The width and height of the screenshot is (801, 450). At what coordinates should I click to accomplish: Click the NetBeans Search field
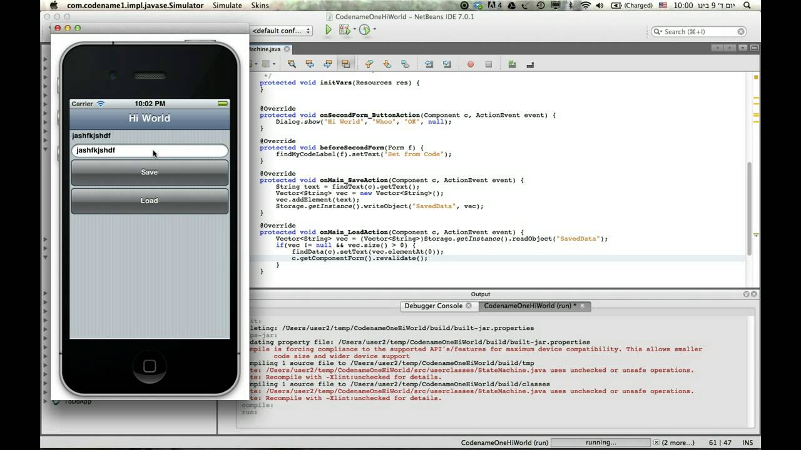click(699, 31)
